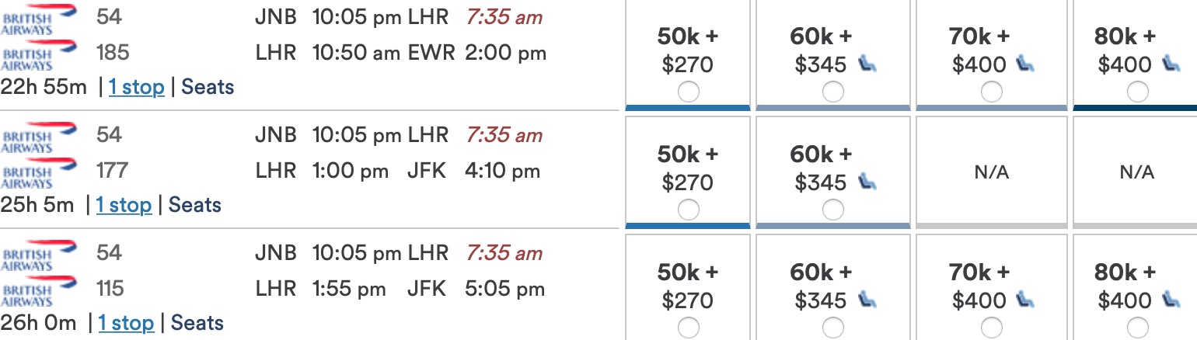
Task: Click British Airways logo beside flight 115
Action: point(39,290)
